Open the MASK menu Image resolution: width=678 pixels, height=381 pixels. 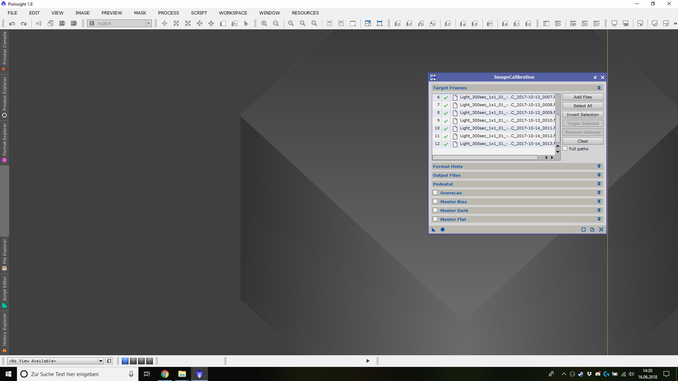coord(140,13)
